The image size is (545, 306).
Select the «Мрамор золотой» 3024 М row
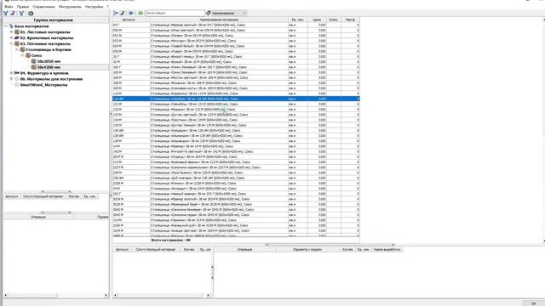(x=236, y=199)
